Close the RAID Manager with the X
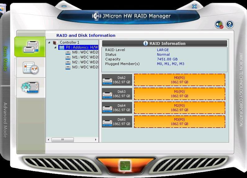Screen dimensions: 247x178 click(195, 7)
